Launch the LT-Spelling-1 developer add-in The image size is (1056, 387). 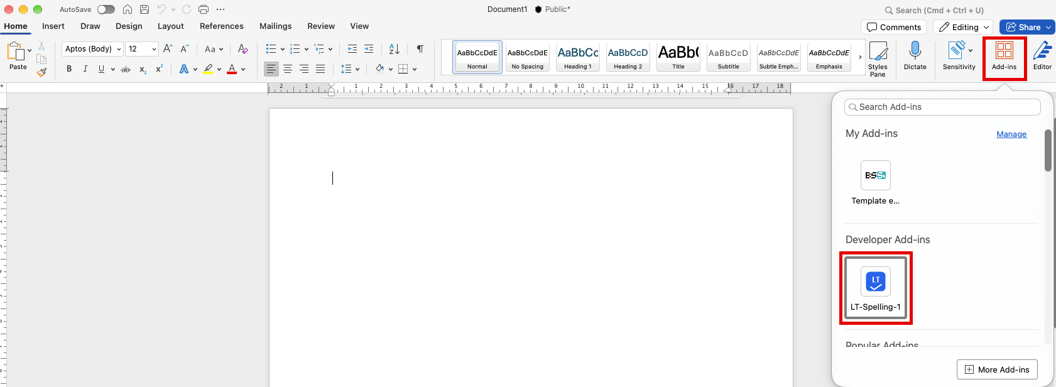(876, 288)
